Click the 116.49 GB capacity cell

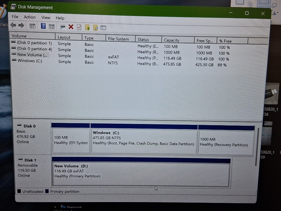[172, 59]
